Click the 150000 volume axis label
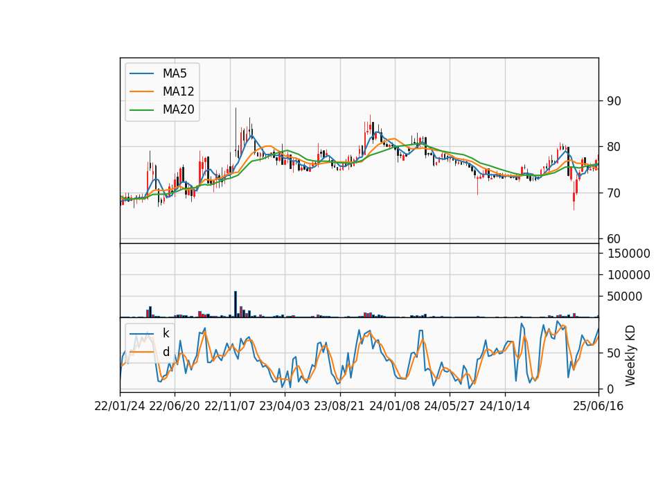The width and height of the screenshot is (665, 478). pos(628,254)
